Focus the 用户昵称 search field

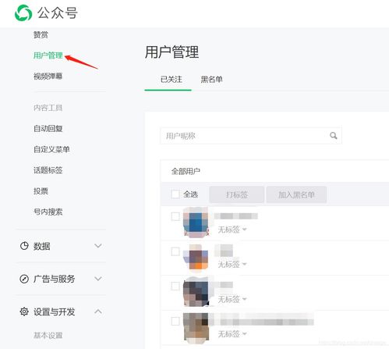[251, 136]
